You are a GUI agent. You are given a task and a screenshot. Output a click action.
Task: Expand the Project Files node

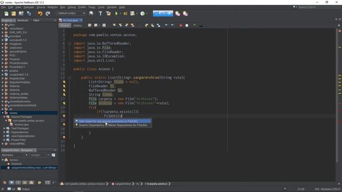coord(4,140)
